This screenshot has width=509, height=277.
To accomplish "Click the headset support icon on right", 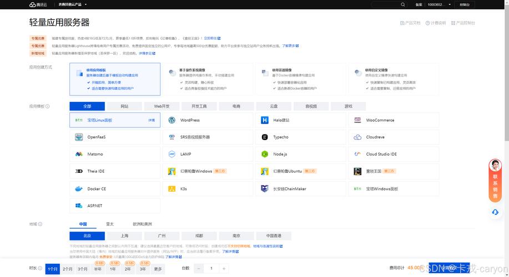I will pos(495,212).
